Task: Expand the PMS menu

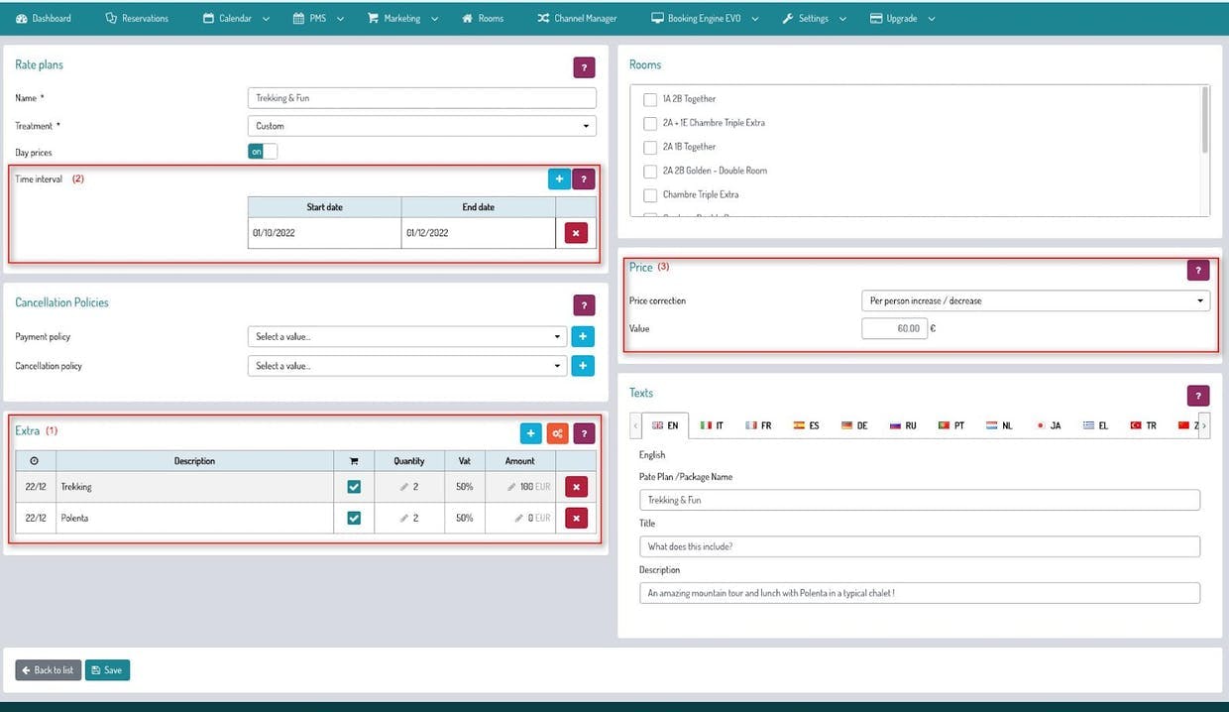Action: click(318, 18)
